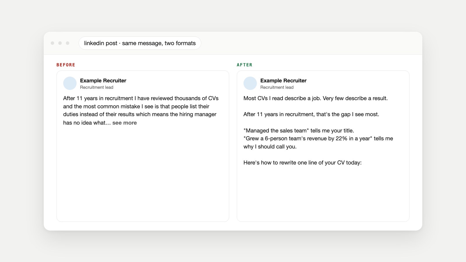Click the Before post paragraph beginning 'After 11 years in recruitment I have'
The height and width of the screenshot is (262, 466).
coord(141,111)
